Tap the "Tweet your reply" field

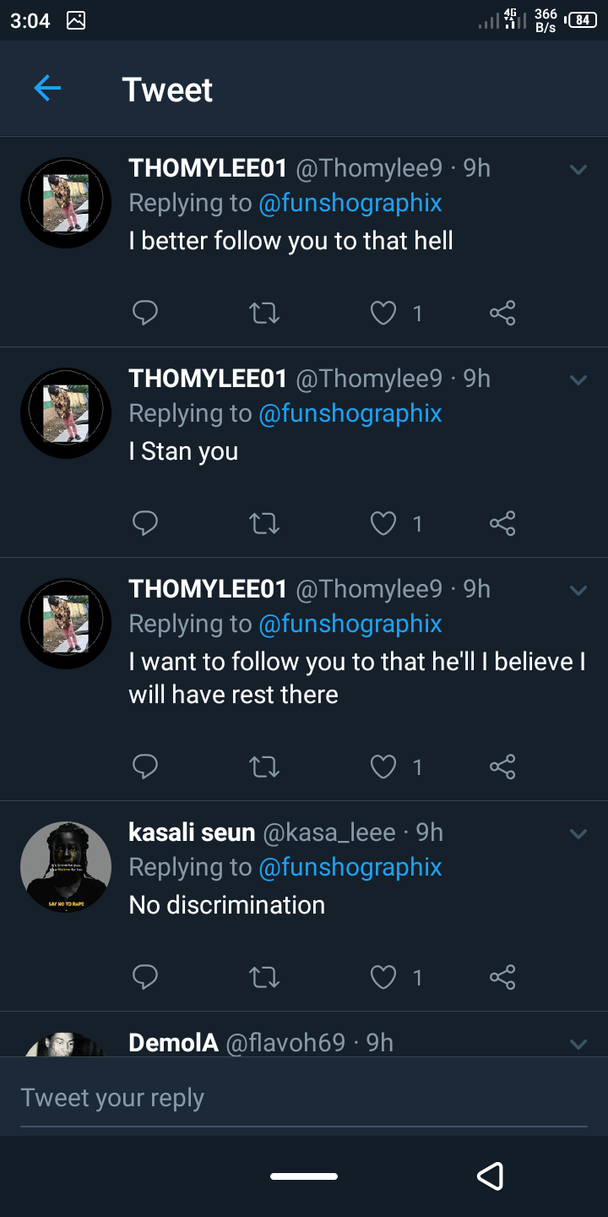(x=304, y=1098)
